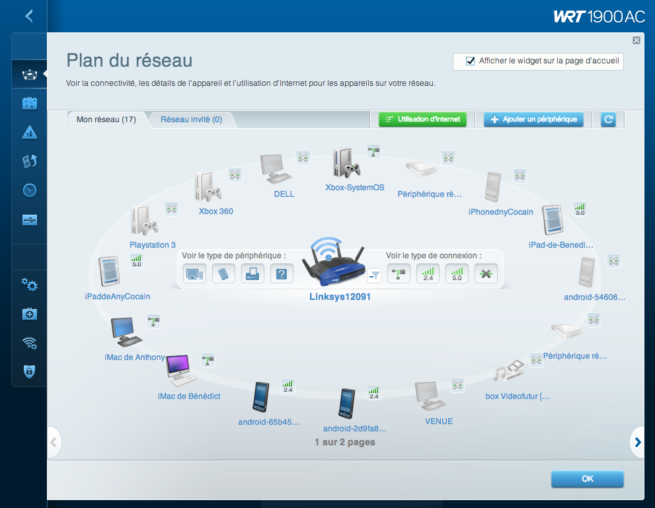
Task: Select the Xbox 360 console icon
Action: [x=208, y=188]
